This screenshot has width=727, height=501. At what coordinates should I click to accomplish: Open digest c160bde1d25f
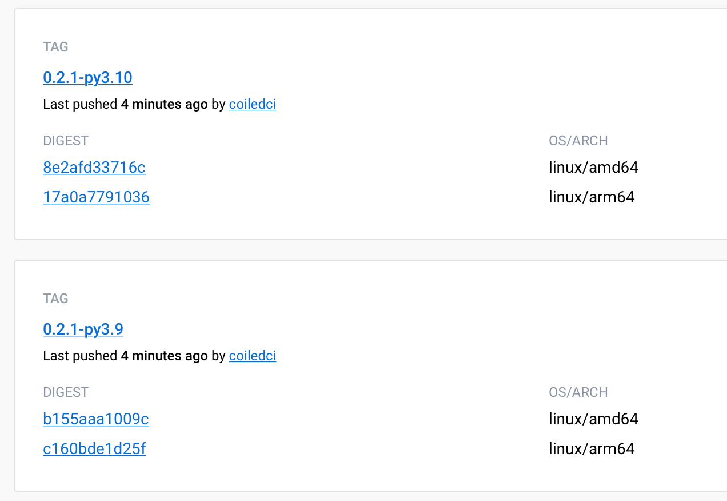tap(94, 448)
